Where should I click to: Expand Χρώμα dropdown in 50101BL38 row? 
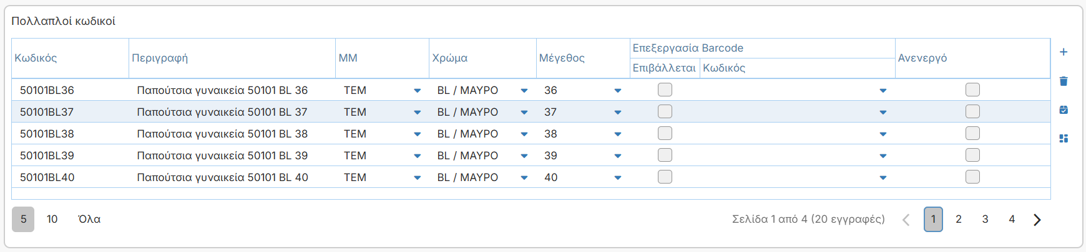[x=524, y=134]
